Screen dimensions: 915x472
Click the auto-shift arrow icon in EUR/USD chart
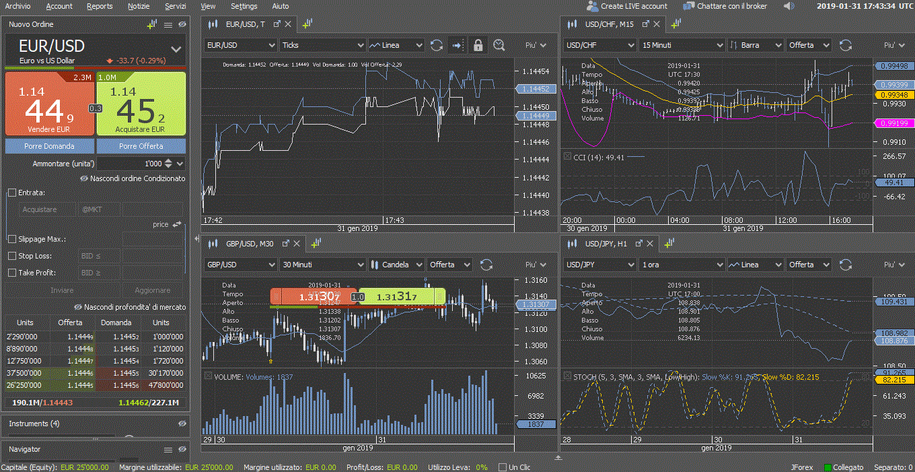tap(458, 45)
